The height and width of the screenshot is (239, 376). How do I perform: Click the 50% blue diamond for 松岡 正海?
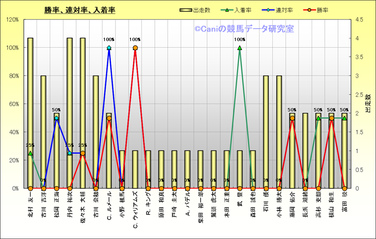(x=56, y=118)
